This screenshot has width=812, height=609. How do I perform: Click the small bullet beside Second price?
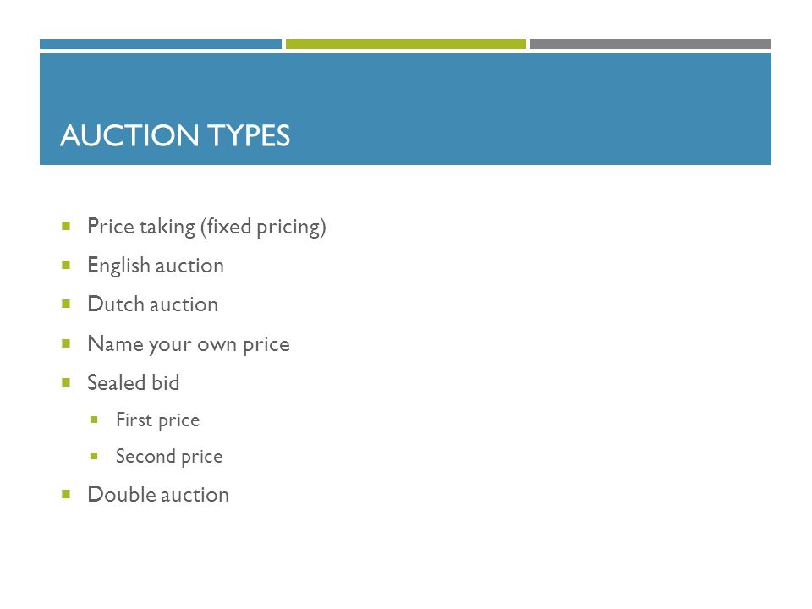coord(94,456)
